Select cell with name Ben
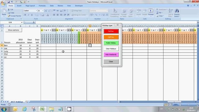The width and height of the screenshot is (199, 112). [10, 45]
